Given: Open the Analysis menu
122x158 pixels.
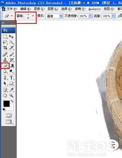Looking at the screenshot, I should pyautogui.click(x=94, y=9).
